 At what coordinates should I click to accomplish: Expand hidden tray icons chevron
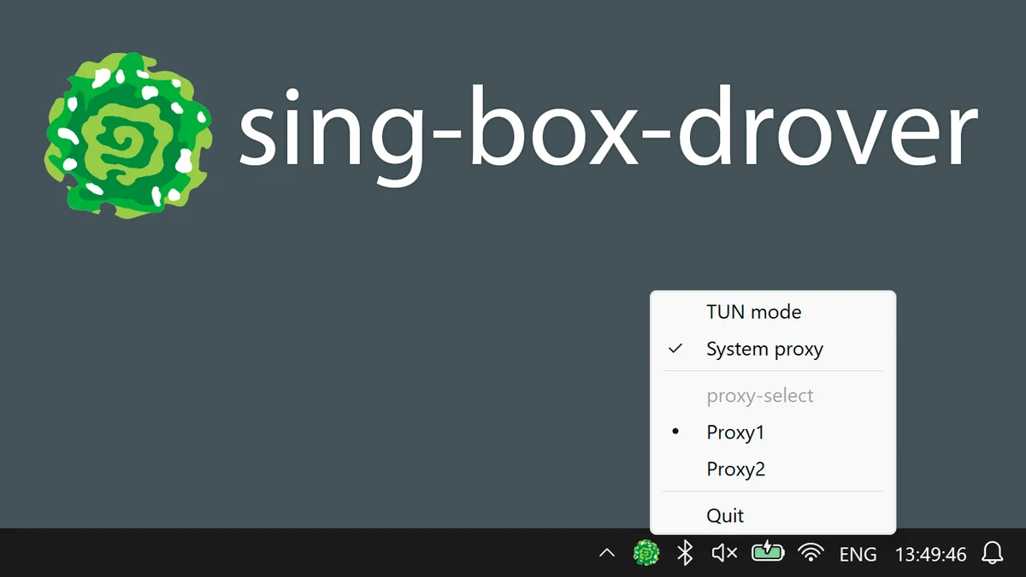606,553
